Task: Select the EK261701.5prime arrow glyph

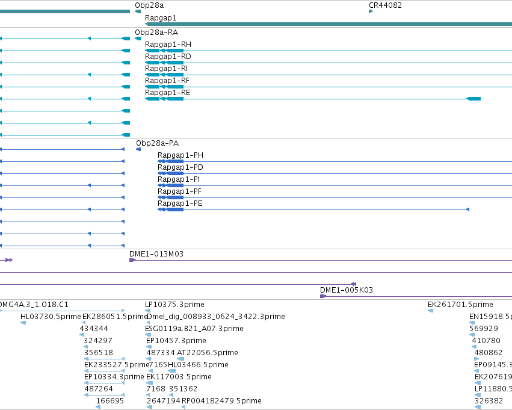Action: tap(430, 311)
